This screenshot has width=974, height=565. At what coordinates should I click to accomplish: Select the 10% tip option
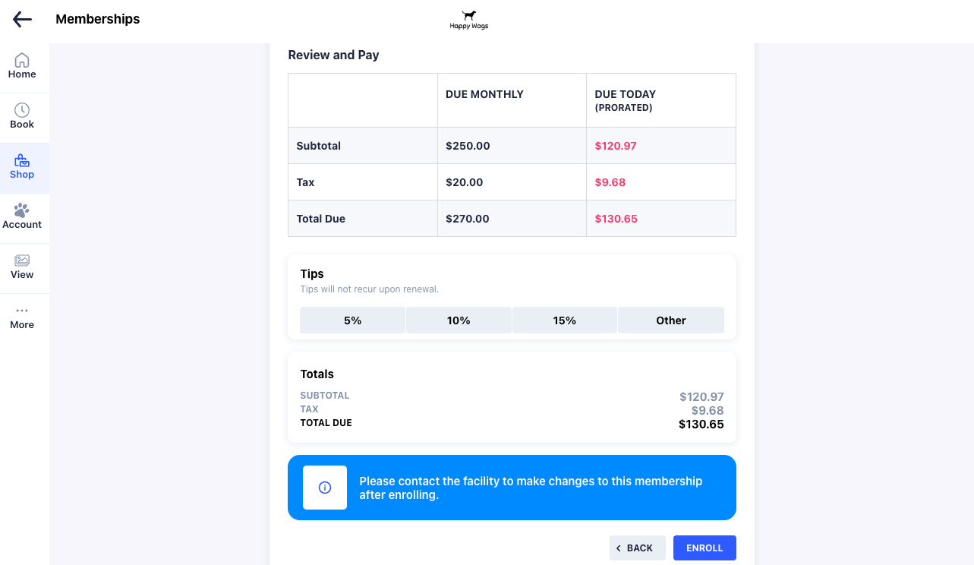459,320
